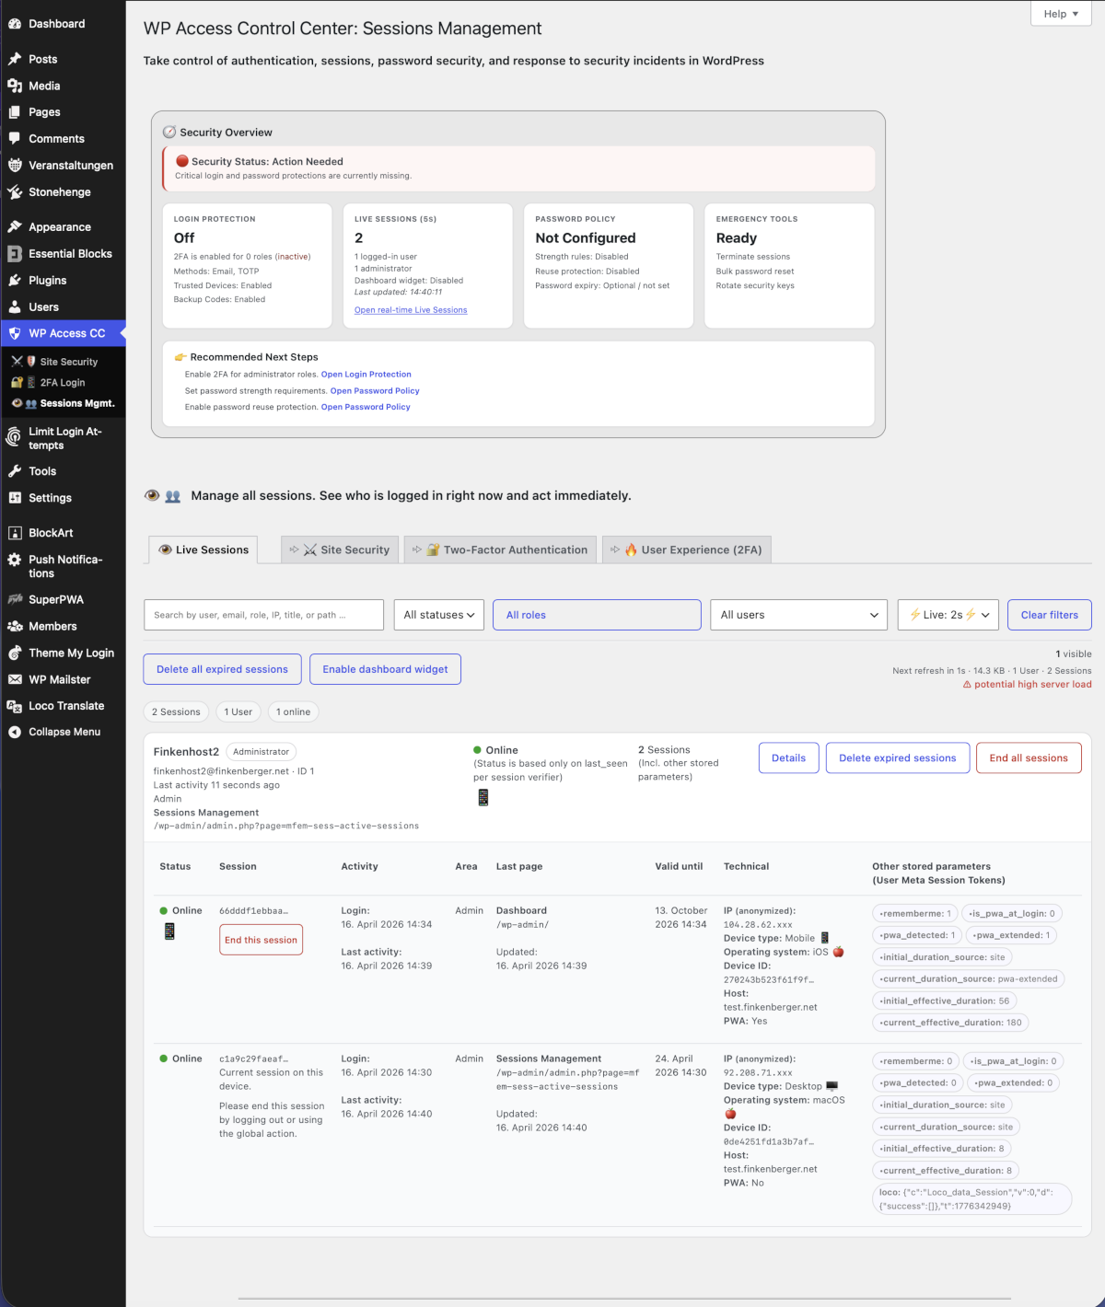
Task: Enable the dashboard widget
Action: coord(385,669)
